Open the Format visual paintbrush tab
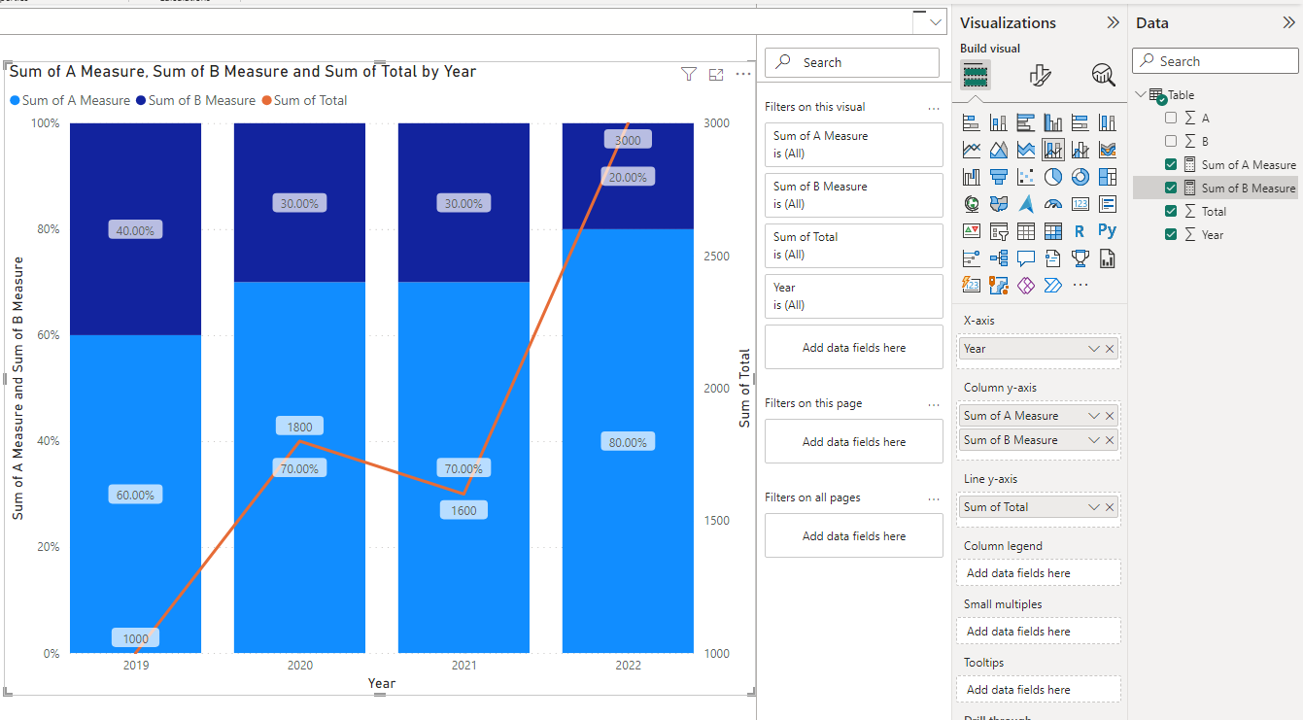Image resolution: width=1303 pixels, height=720 pixels. point(1040,75)
